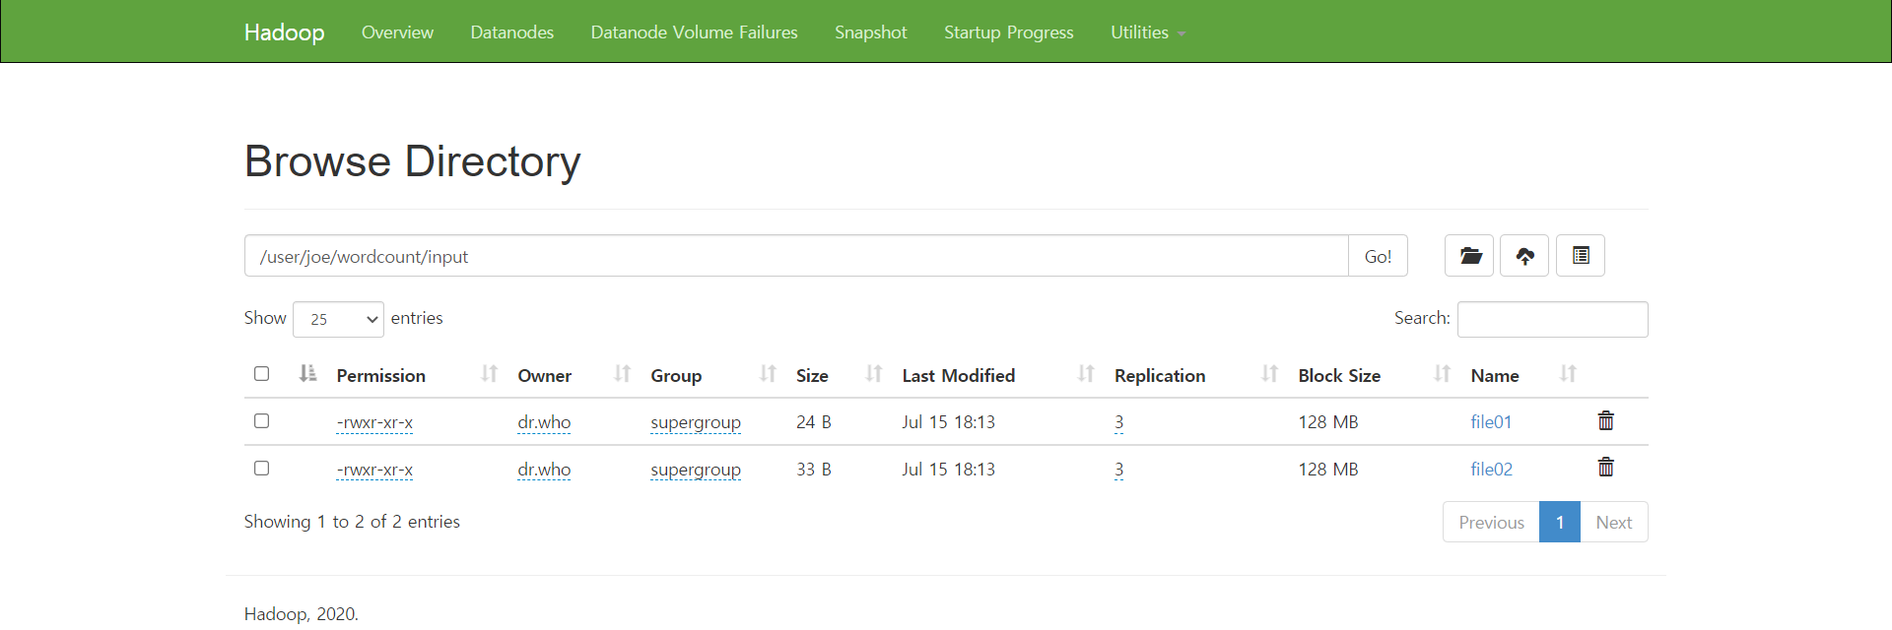Open the Show entries count dropdown

(x=338, y=319)
